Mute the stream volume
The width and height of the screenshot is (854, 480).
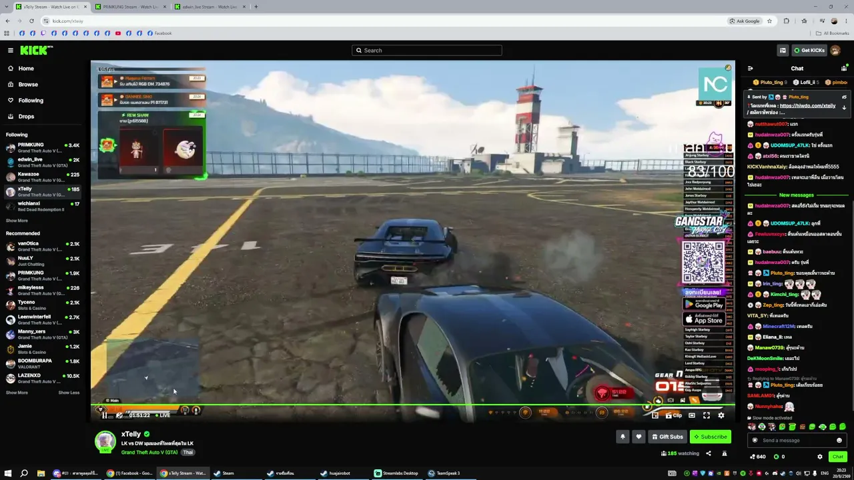[x=119, y=415]
